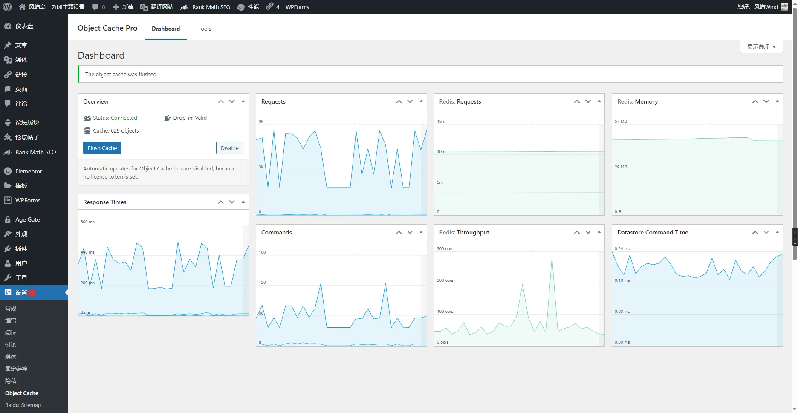
Task: Move the Response Times panel down
Action: pos(232,202)
